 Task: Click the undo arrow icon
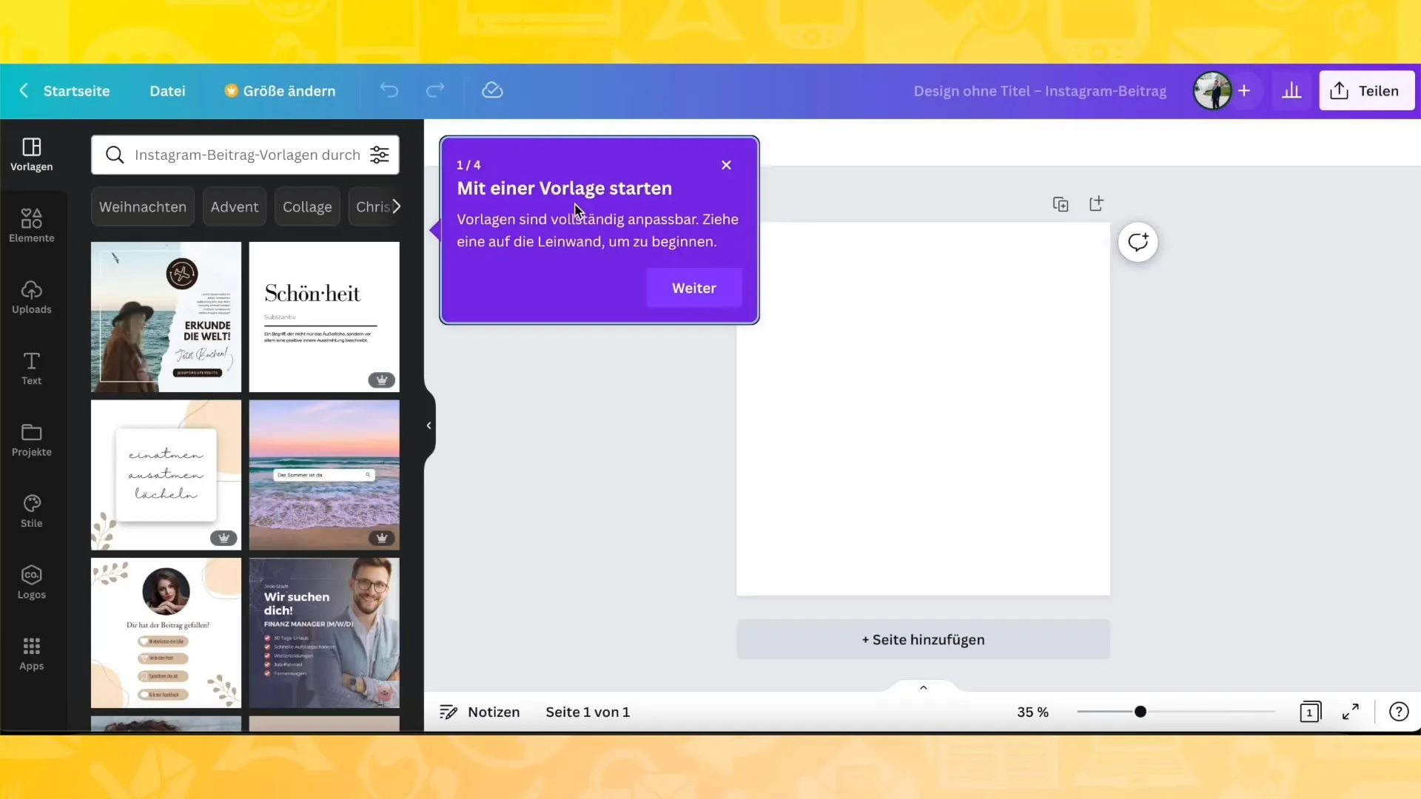pyautogui.click(x=389, y=91)
